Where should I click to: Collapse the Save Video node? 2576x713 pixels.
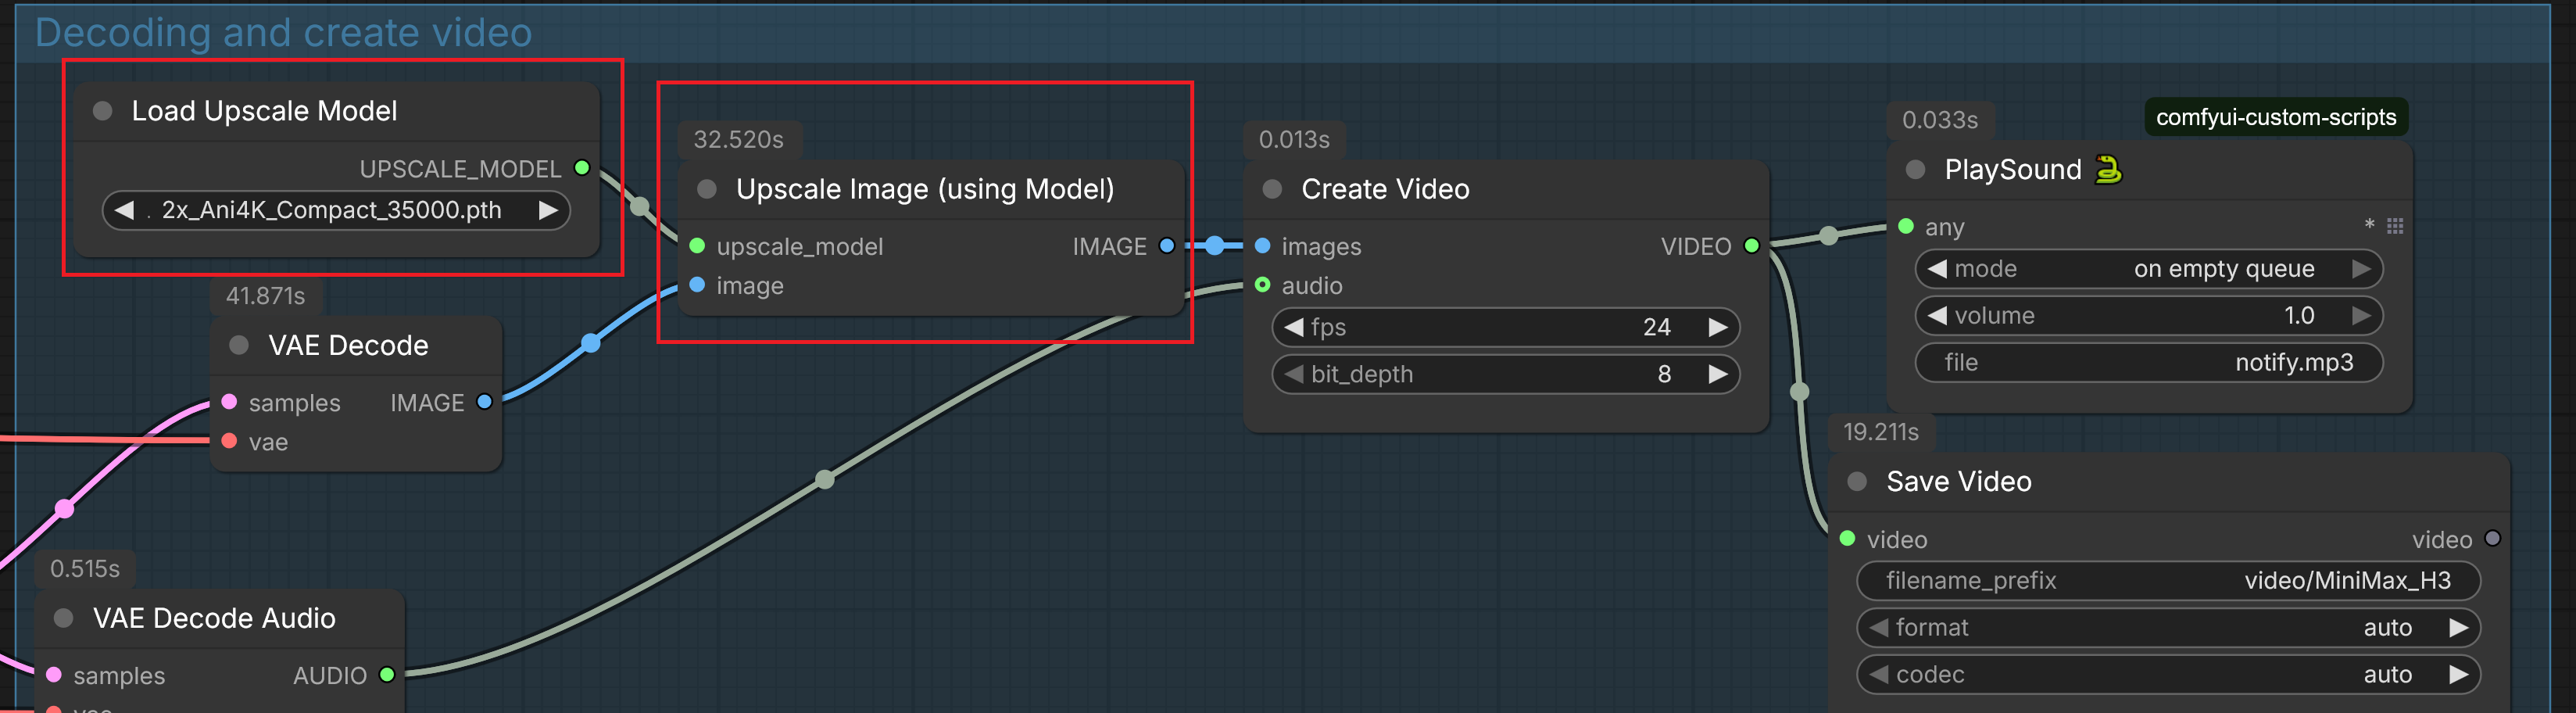[x=1857, y=482]
